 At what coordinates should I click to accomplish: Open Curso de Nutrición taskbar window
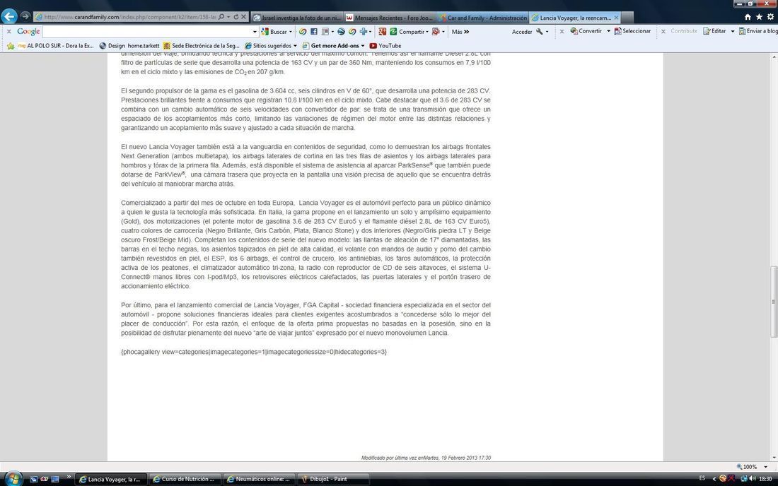coord(184,479)
